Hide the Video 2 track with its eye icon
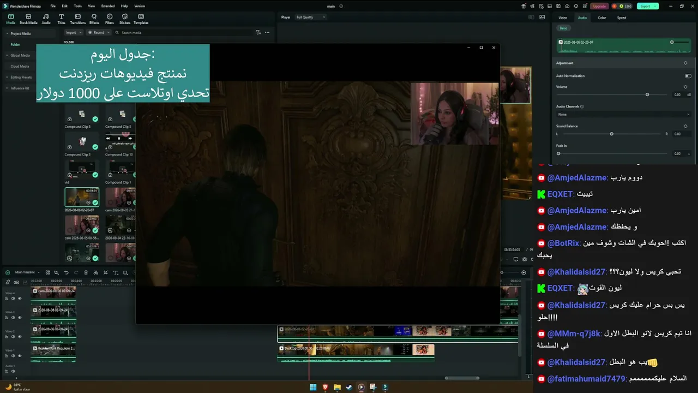Screen dimensions: 698x393 pos(20,337)
